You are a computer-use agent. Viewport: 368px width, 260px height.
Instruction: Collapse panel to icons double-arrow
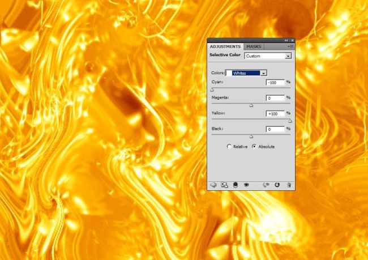[286, 40]
